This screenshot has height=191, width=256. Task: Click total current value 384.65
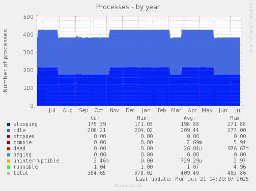tap(97, 173)
